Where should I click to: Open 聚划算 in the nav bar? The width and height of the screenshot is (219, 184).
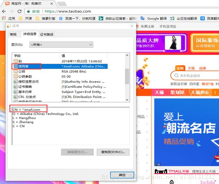click(x=177, y=92)
